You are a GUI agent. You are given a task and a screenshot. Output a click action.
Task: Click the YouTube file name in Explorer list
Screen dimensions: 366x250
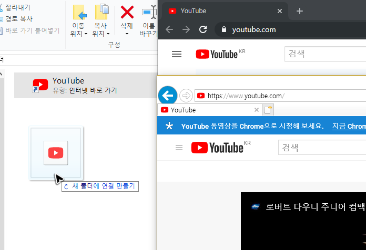(68, 81)
